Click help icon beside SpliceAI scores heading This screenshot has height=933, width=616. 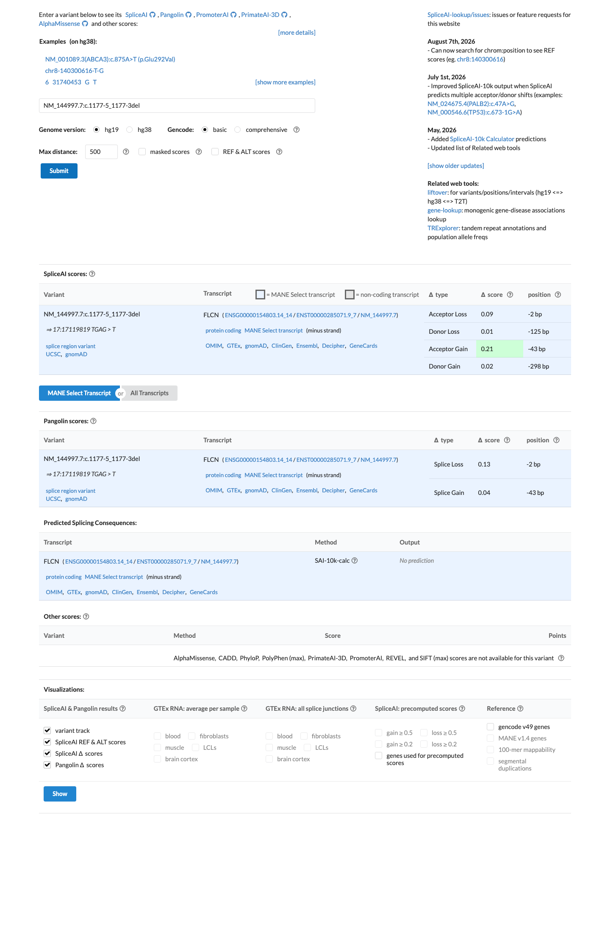point(92,274)
